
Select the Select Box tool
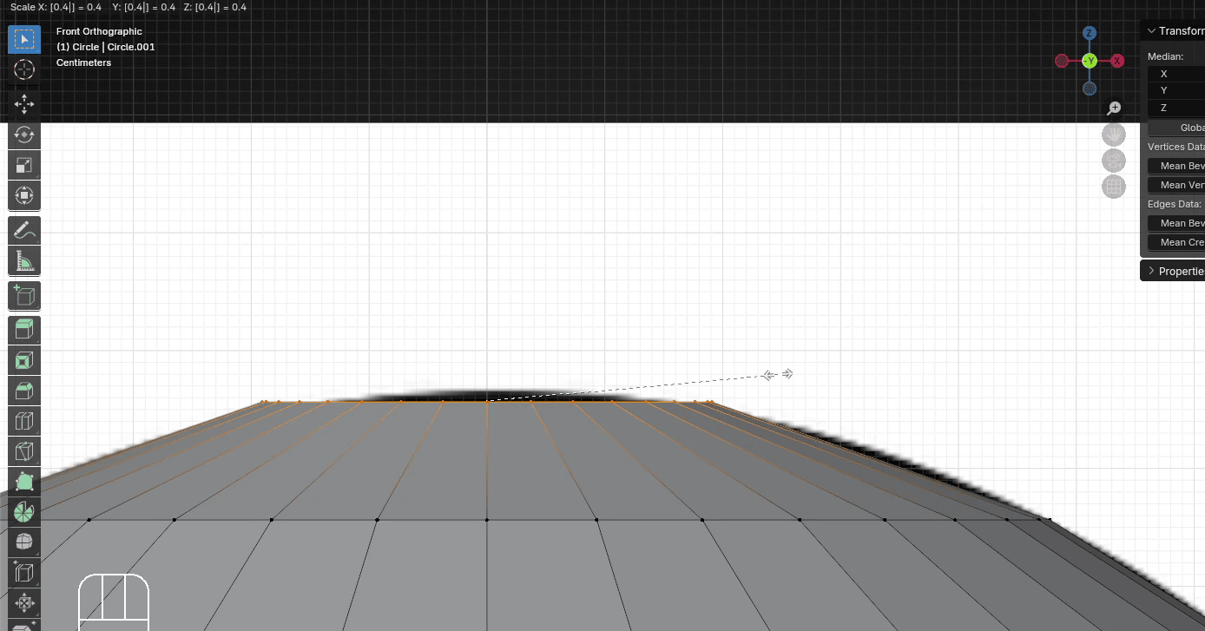[24, 40]
